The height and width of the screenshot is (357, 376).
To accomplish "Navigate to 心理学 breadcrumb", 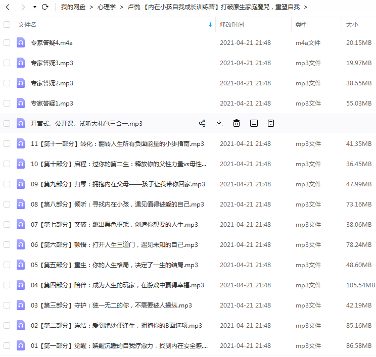I will pyautogui.click(x=107, y=7).
